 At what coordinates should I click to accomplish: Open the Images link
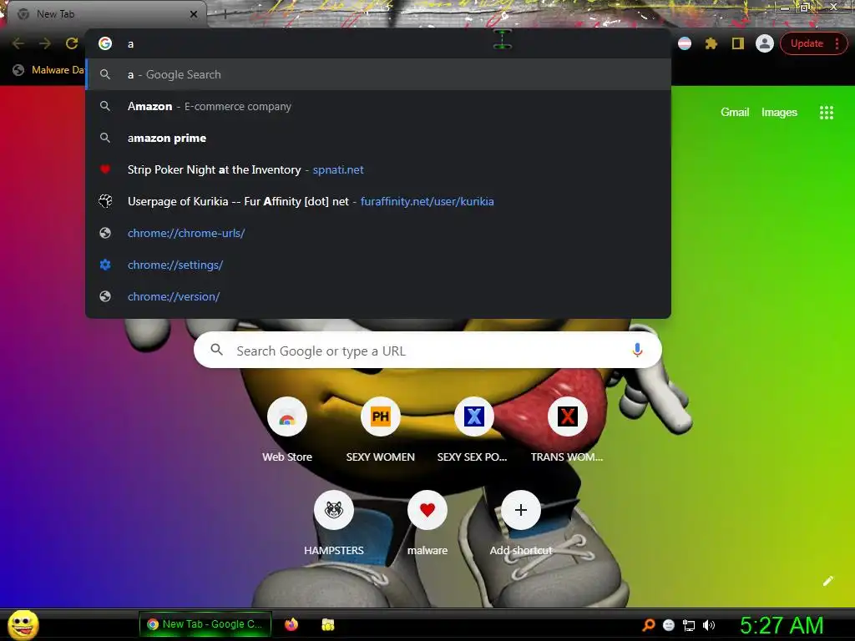tap(779, 113)
